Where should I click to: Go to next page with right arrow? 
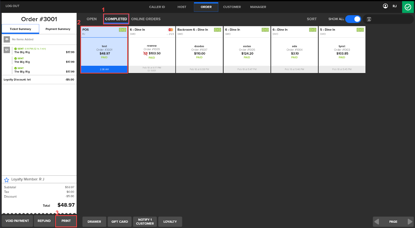[410, 222]
